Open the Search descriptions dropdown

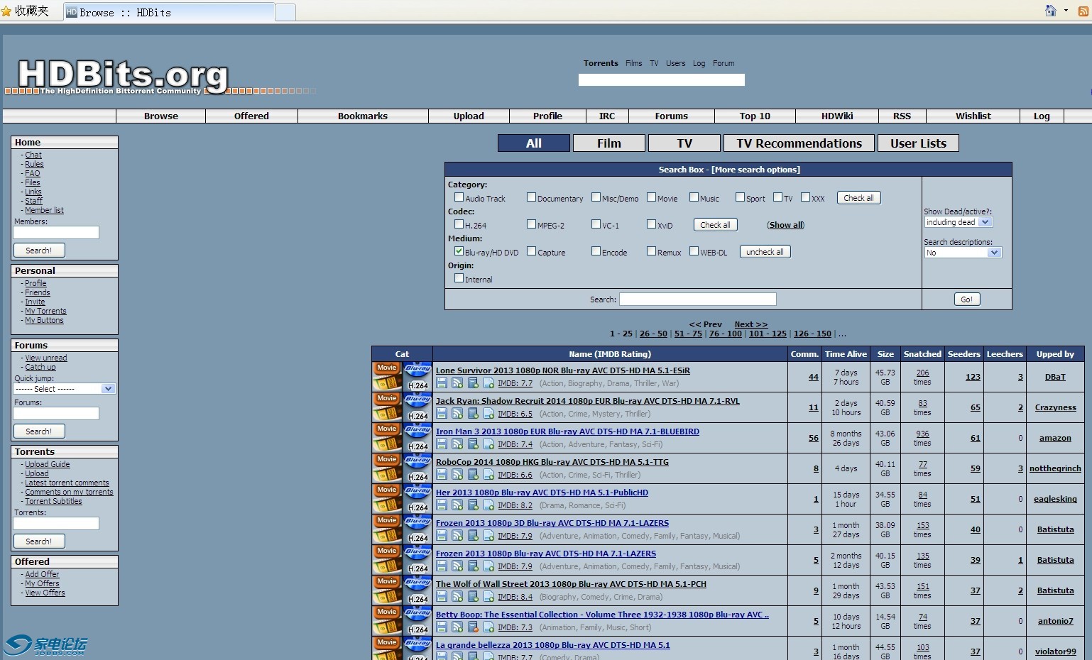(x=962, y=253)
